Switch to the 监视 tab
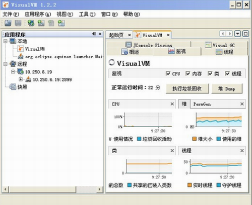 point(177,51)
